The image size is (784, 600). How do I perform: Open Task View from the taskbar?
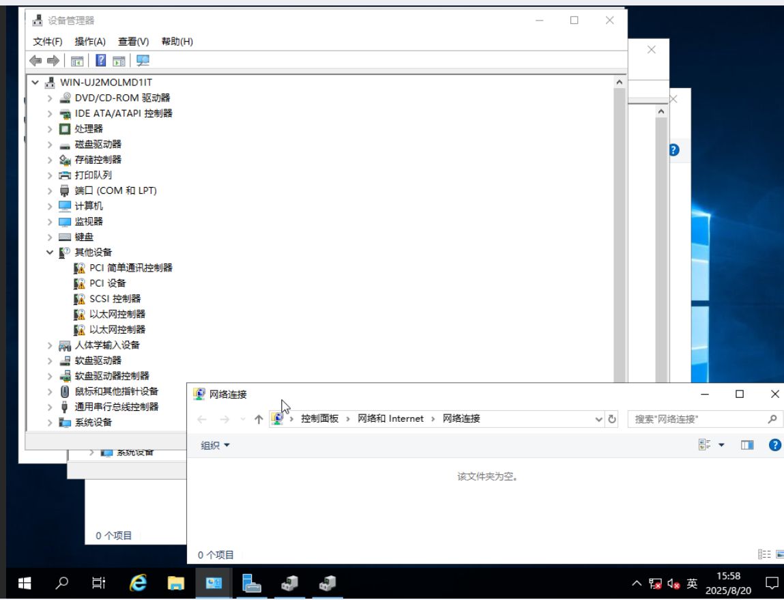click(99, 583)
